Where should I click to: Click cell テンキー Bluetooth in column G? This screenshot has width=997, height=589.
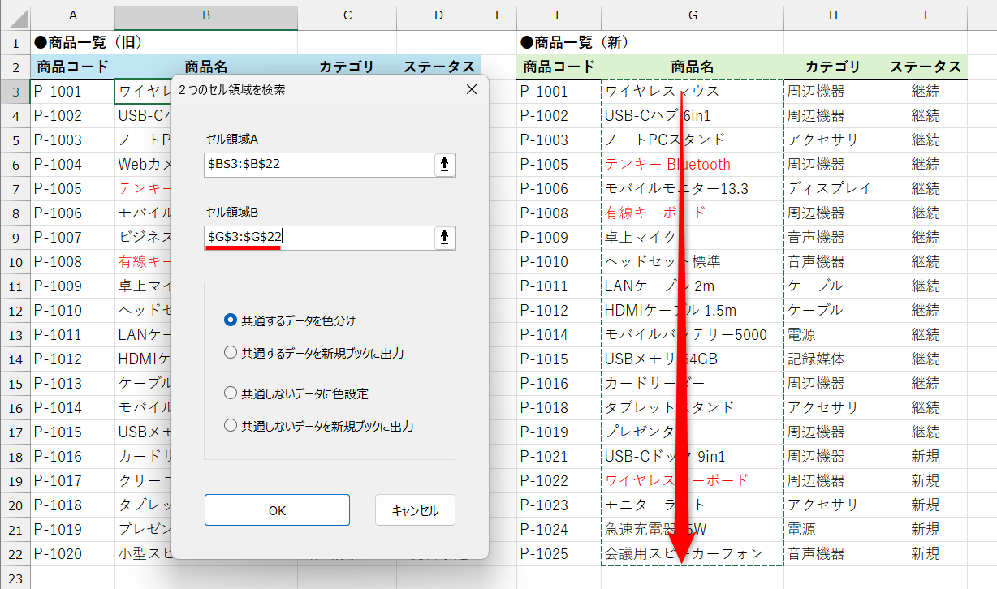tap(693, 164)
